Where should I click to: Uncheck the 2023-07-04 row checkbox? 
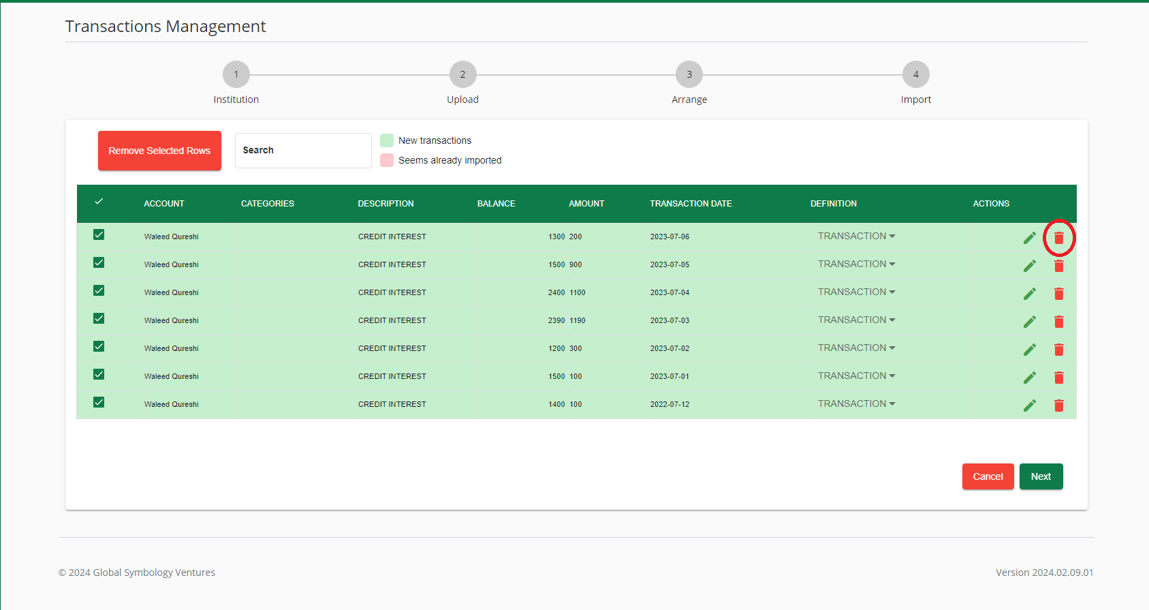tap(99, 291)
